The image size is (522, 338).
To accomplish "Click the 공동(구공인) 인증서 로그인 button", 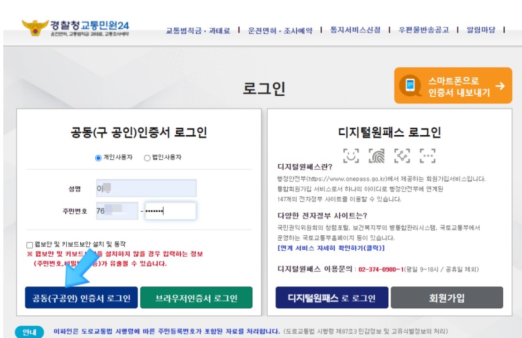I will pos(81,298).
